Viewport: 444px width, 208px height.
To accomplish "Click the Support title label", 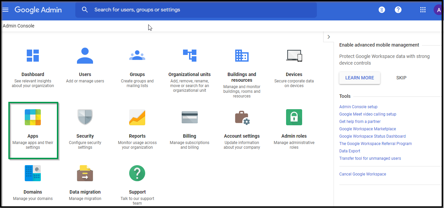I will click(x=137, y=192).
